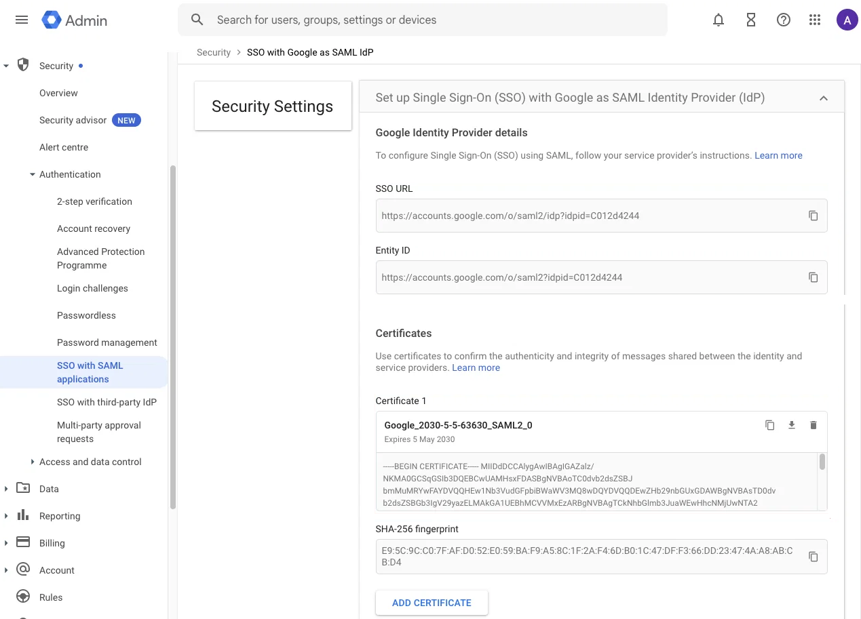Click the Data folder icon
The height and width of the screenshot is (619, 861).
(x=23, y=488)
